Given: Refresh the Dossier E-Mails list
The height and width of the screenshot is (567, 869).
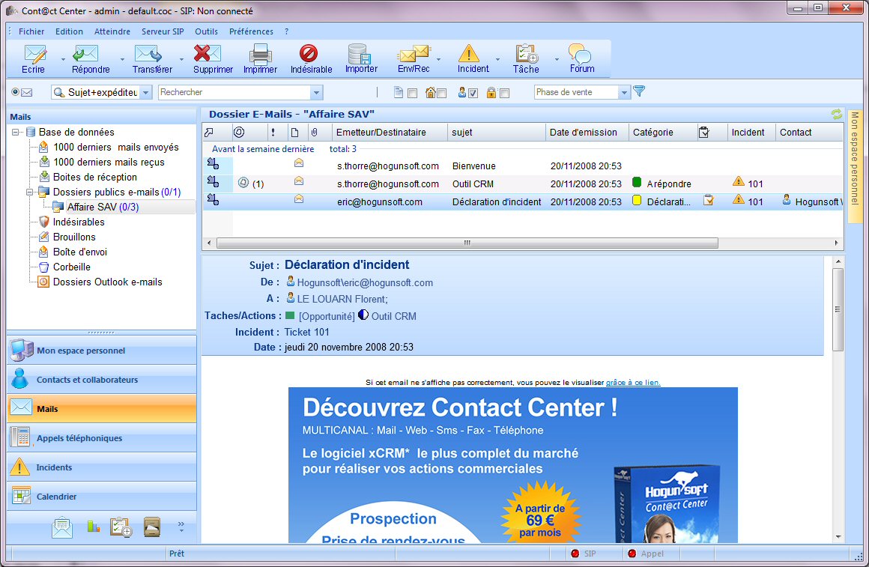Looking at the screenshot, I should point(836,114).
